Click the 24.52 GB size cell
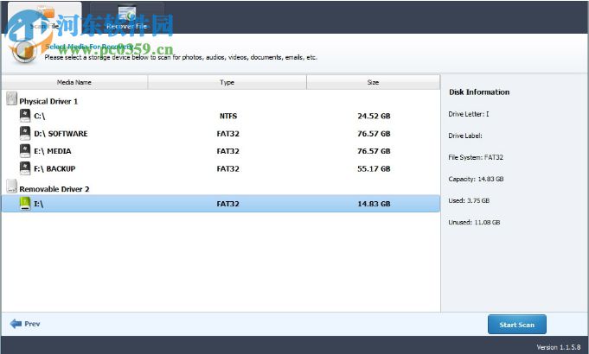 (x=374, y=117)
